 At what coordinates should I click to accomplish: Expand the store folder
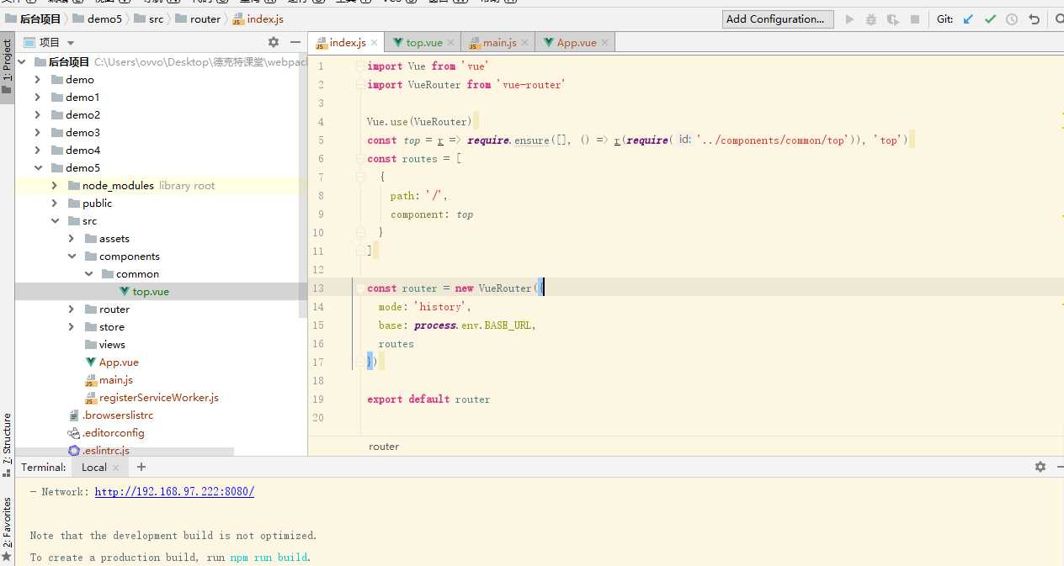72,327
